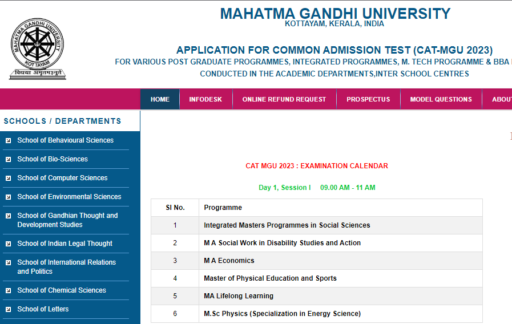
Task: Click the SCHOOLS / DEPARTMENTS heading
Action: click(62, 121)
